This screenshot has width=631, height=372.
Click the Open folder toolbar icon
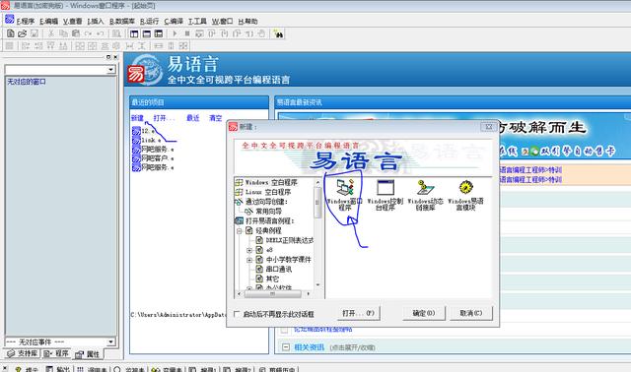point(23,33)
